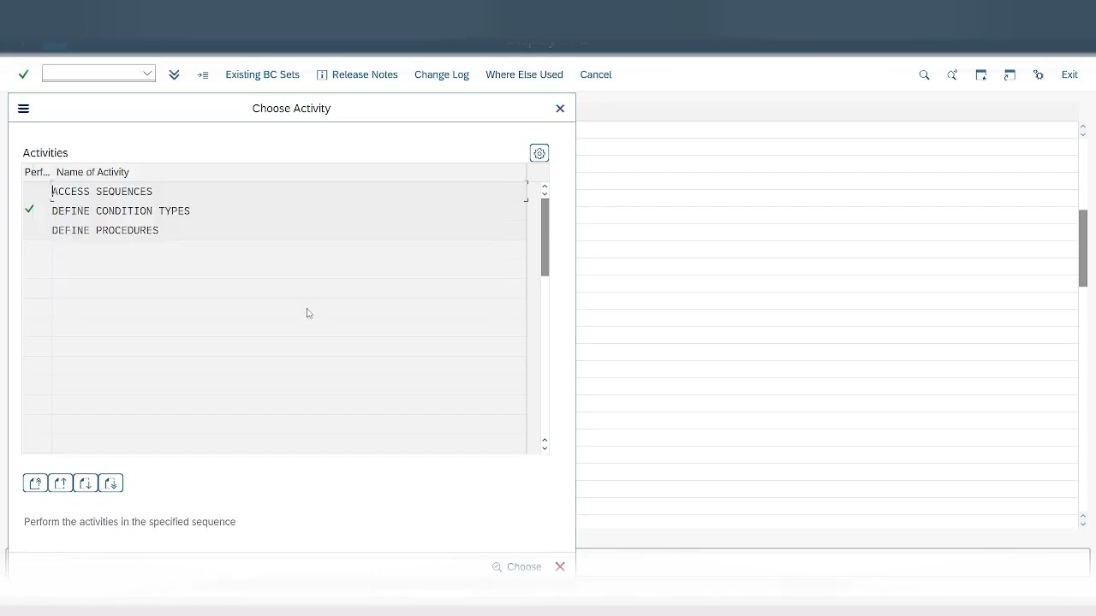Open the Activities table settings gear
Viewport: 1096px width, 616px height.
(x=539, y=153)
